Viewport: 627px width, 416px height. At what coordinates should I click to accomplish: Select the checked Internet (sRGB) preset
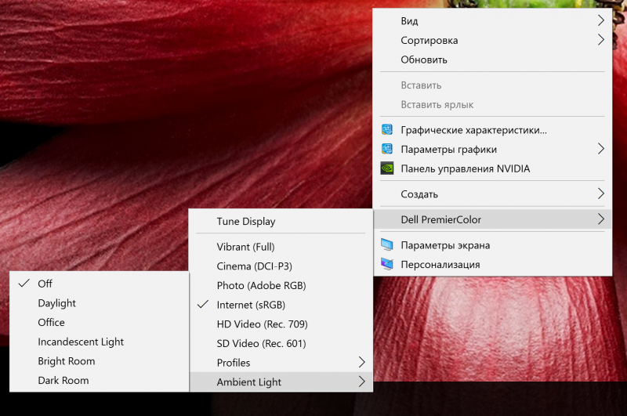click(281, 305)
